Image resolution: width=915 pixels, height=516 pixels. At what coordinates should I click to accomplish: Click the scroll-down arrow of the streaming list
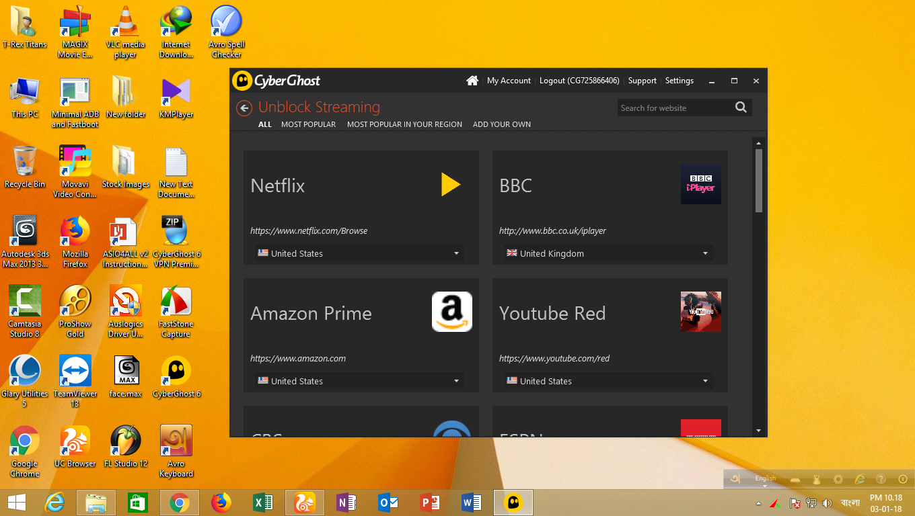click(759, 431)
